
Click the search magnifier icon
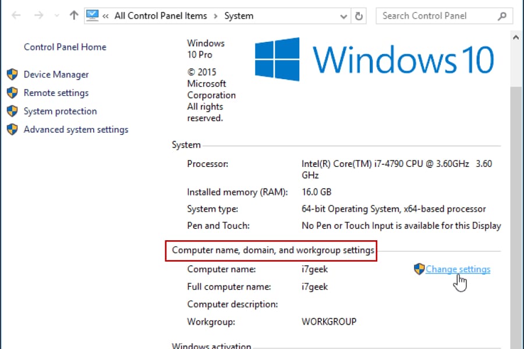click(502, 16)
